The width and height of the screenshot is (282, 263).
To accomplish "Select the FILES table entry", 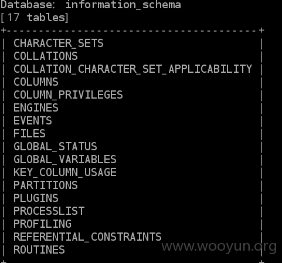I will click(29, 133).
